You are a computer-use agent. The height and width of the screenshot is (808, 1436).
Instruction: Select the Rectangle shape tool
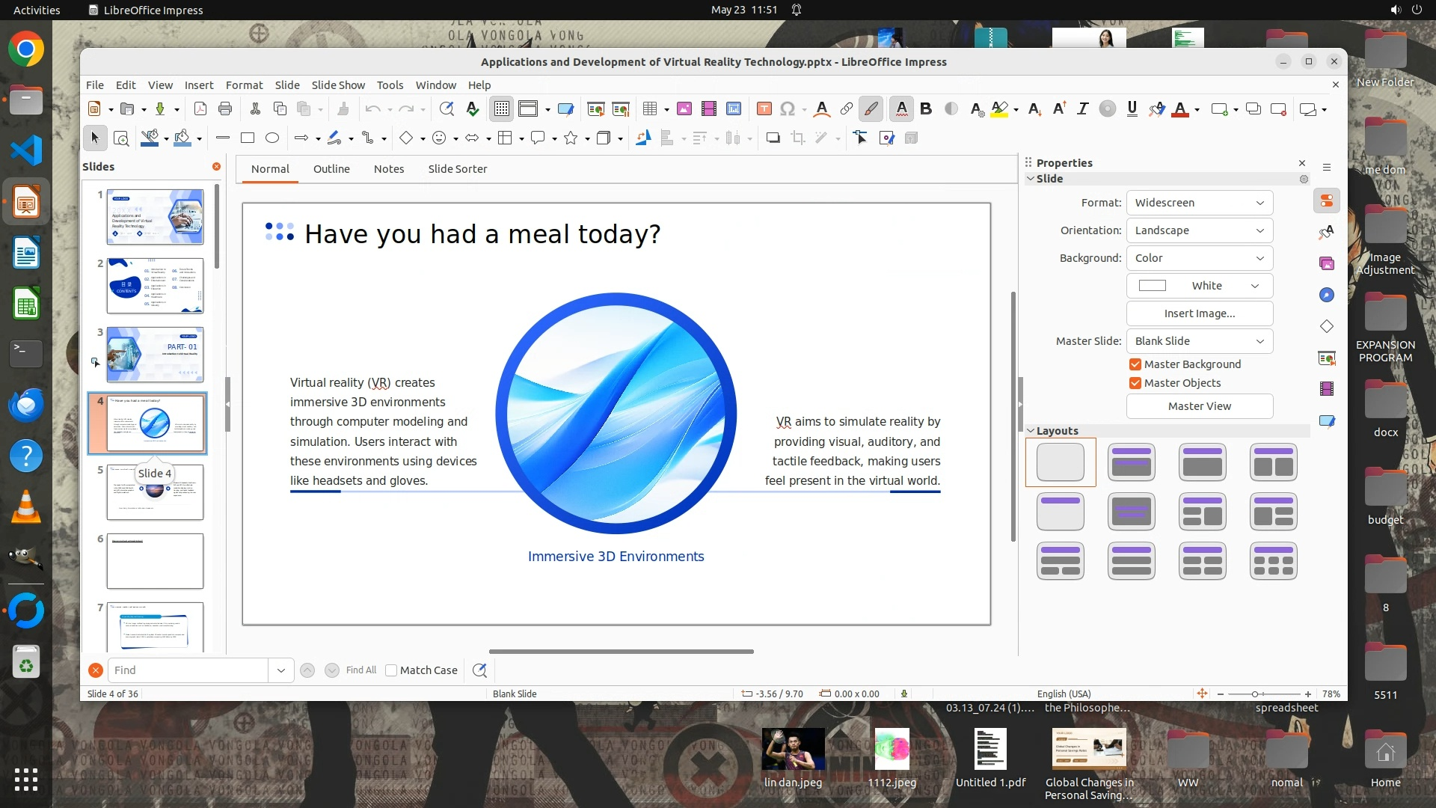click(248, 138)
